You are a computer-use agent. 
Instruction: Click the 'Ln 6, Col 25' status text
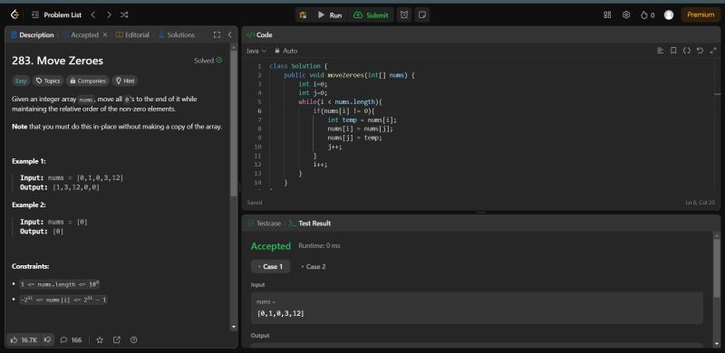coord(701,203)
